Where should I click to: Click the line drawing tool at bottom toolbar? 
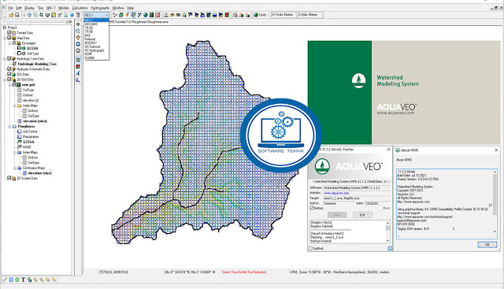click(5, 280)
